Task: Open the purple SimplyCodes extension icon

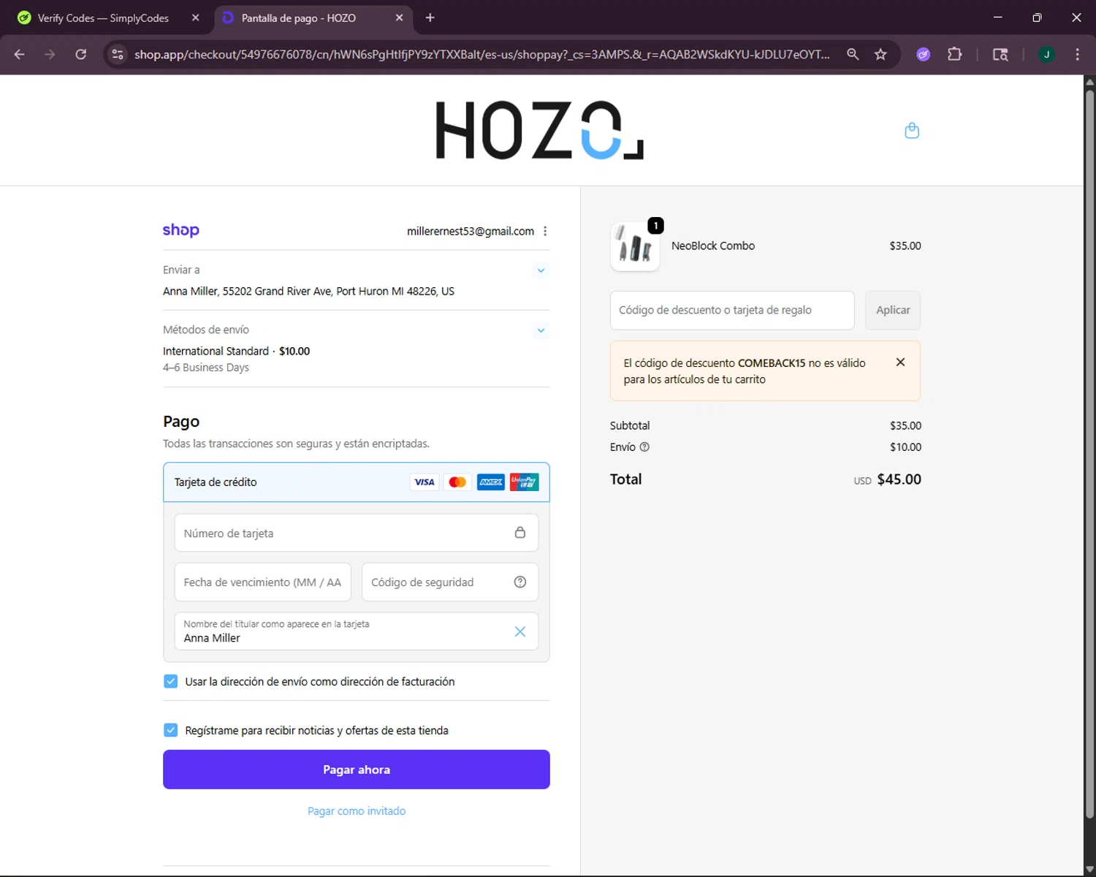Action: click(924, 54)
